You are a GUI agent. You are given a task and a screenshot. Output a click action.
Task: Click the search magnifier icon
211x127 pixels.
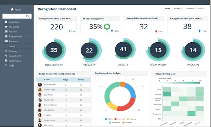[28, 16]
